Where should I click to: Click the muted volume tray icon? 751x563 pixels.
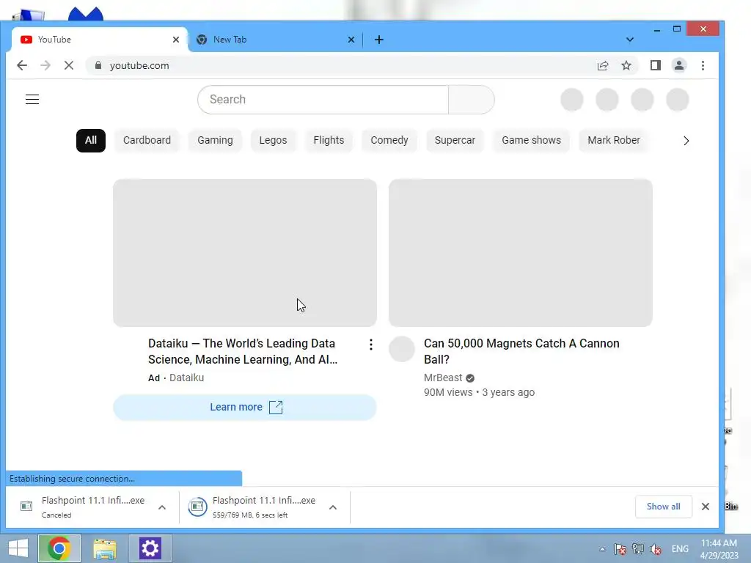[656, 549]
